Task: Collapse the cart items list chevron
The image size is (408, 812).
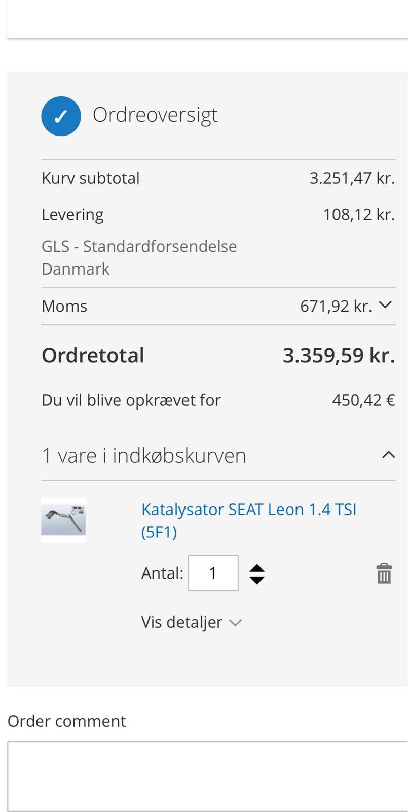Action: pyautogui.click(x=388, y=455)
